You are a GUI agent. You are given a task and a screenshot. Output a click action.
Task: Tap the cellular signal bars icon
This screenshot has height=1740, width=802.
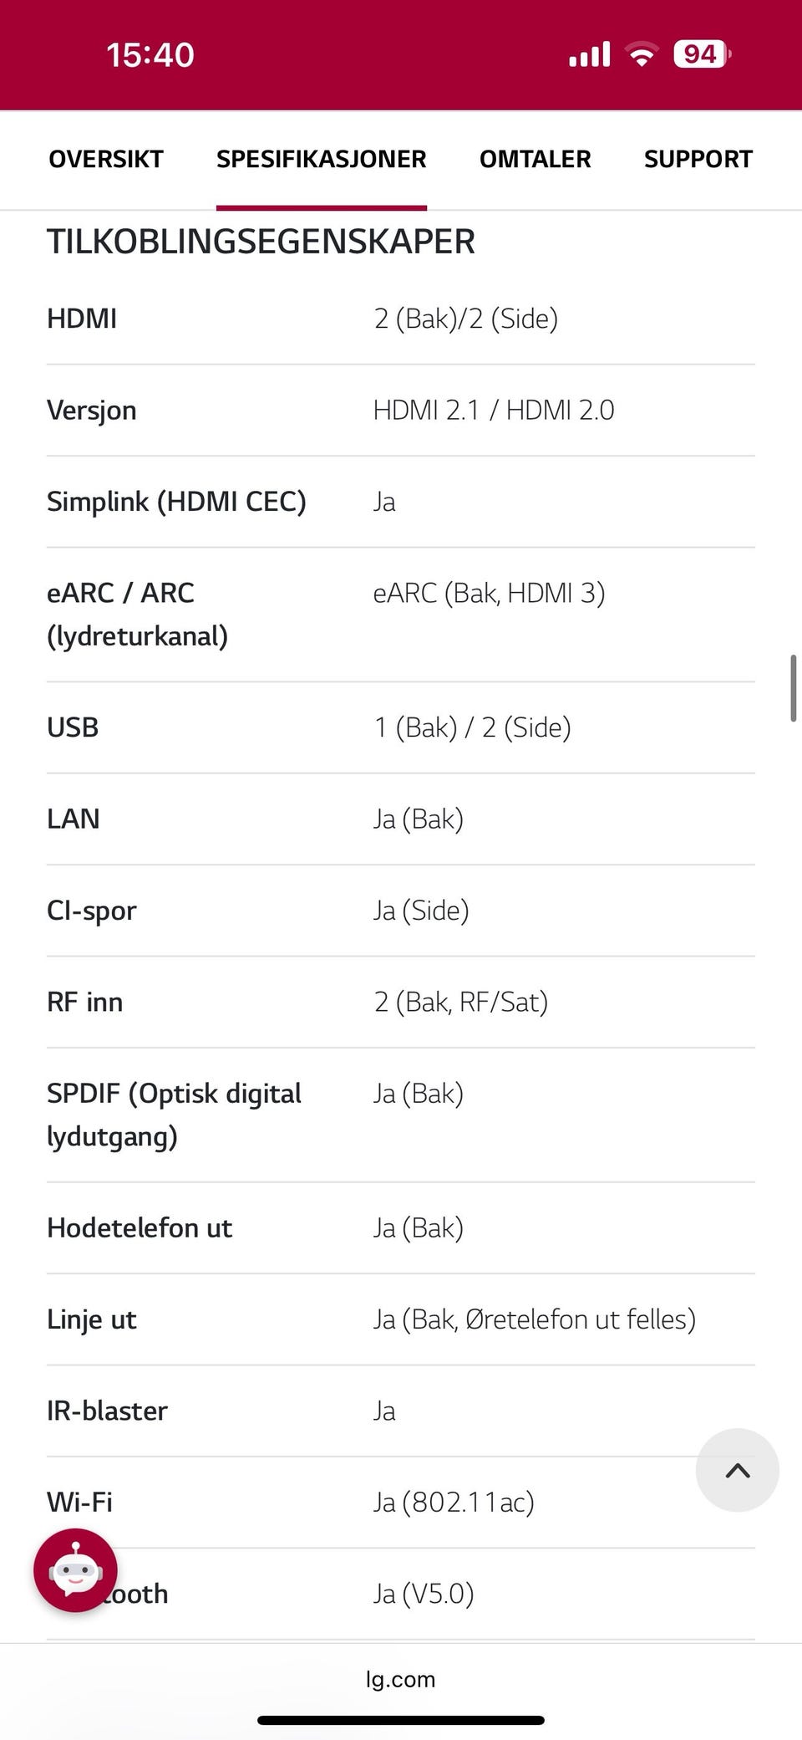[x=590, y=54]
